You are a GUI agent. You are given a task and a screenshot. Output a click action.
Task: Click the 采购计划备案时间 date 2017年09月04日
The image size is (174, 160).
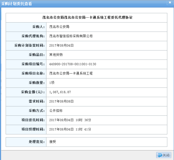61,45
